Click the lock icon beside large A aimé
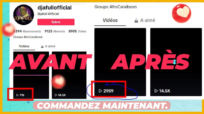The height and width of the screenshot is (114, 204). click(136, 21)
